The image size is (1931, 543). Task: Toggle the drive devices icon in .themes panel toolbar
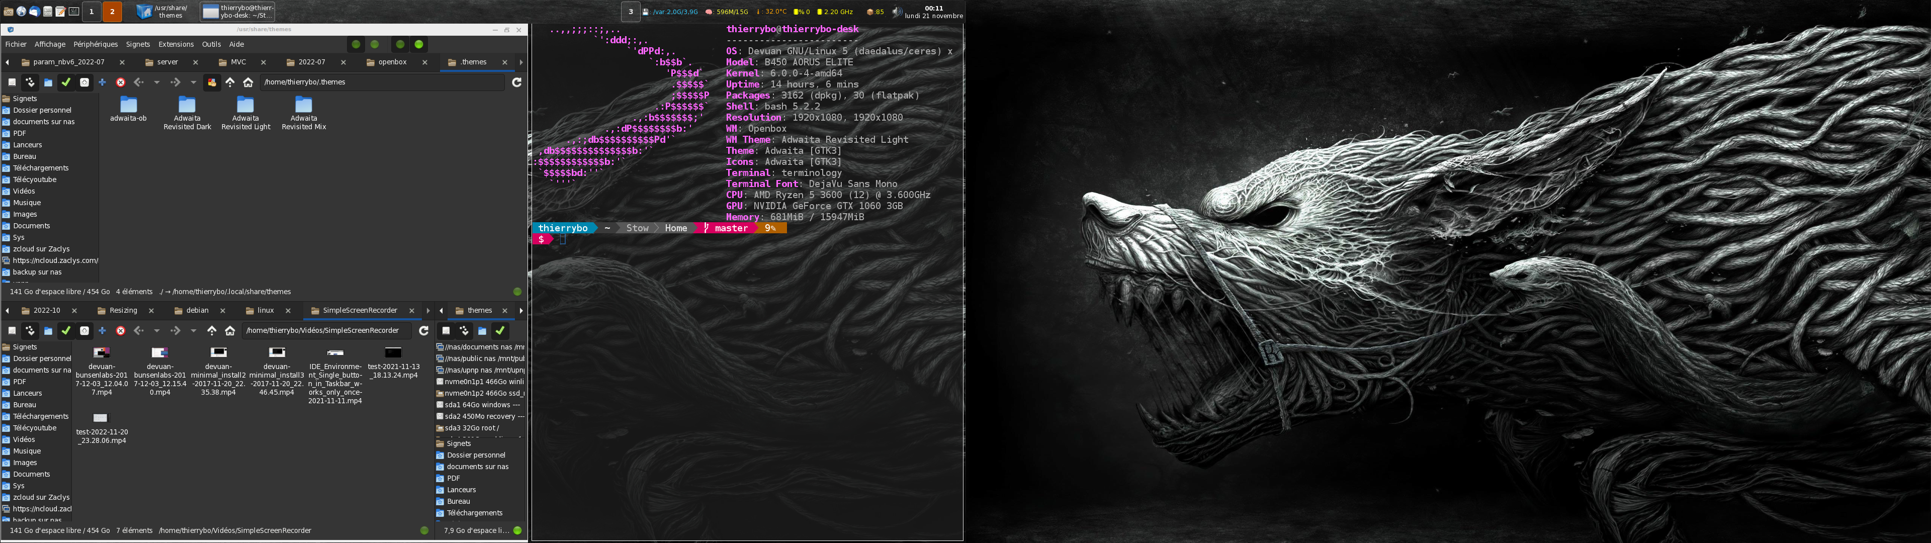12,82
